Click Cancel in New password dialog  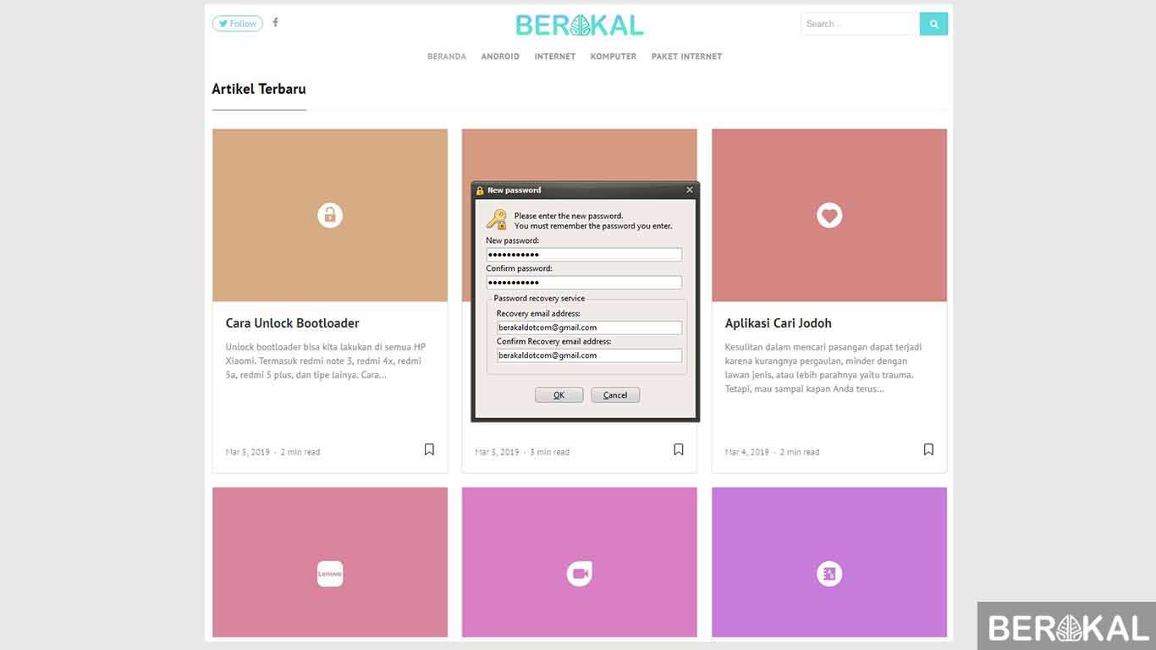[x=615, y=395]
